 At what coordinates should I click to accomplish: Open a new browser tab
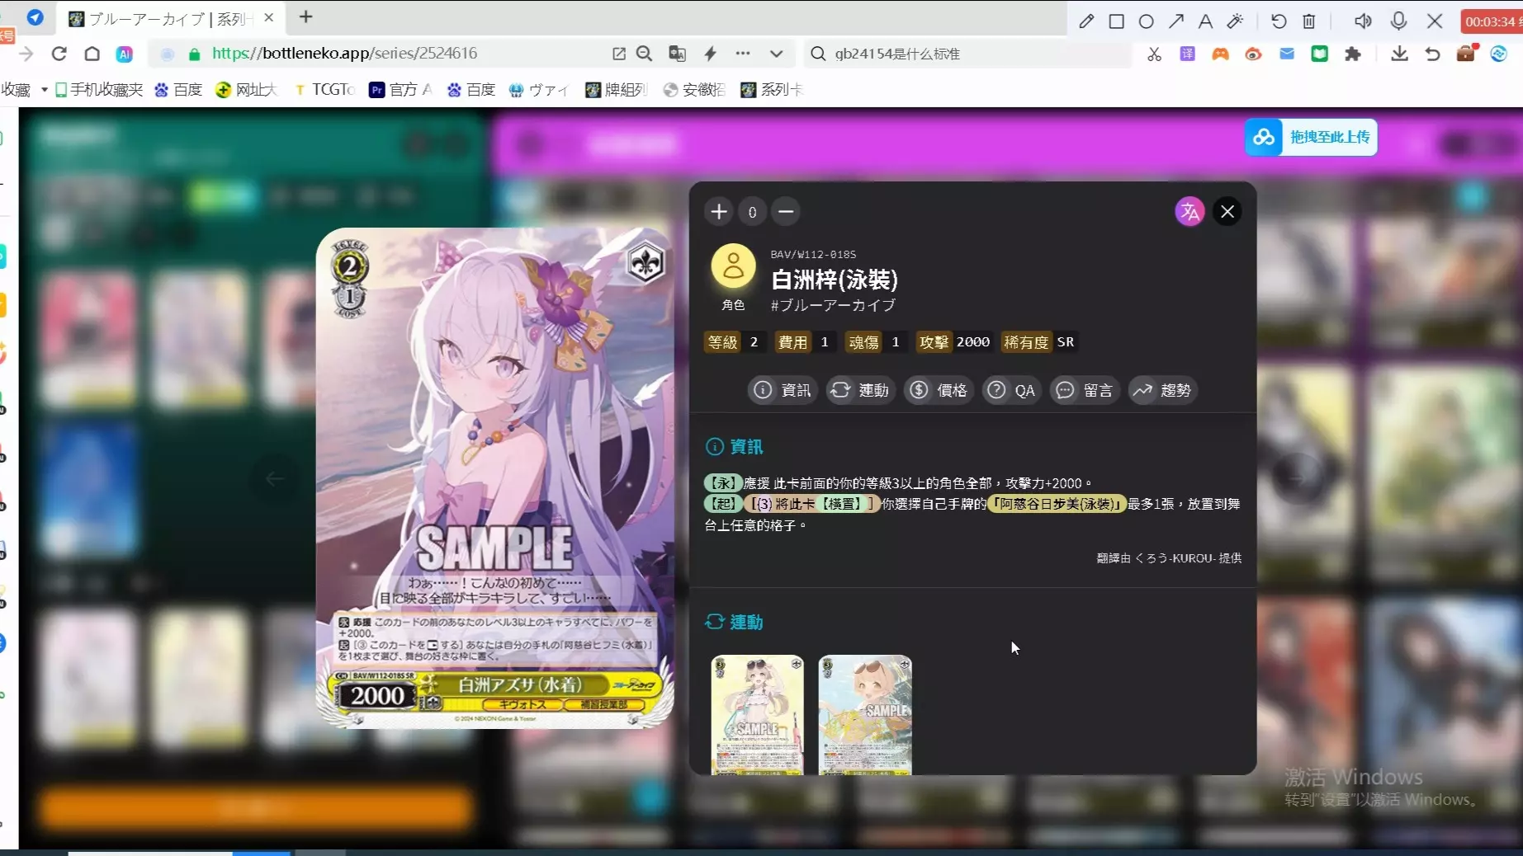(x=305, y=16)
